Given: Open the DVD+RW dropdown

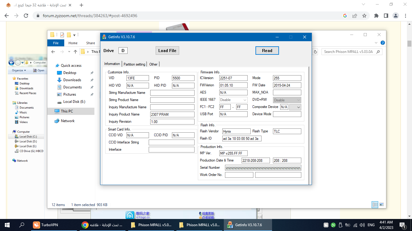Looking at the screenshot, I should click(x=287, y=100).
